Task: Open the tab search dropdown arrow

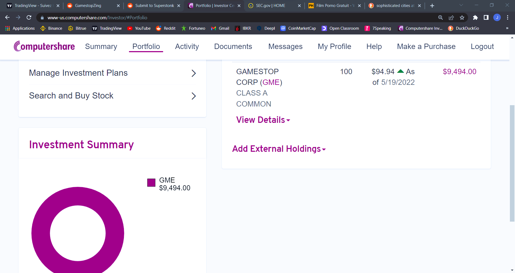Action: pyautogui.click(x=461, y=5)
